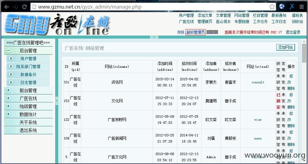The height and width of the screenshot is (164, 308).
Task: Open 广医在线 in the top menu
Action: point(186,22)
